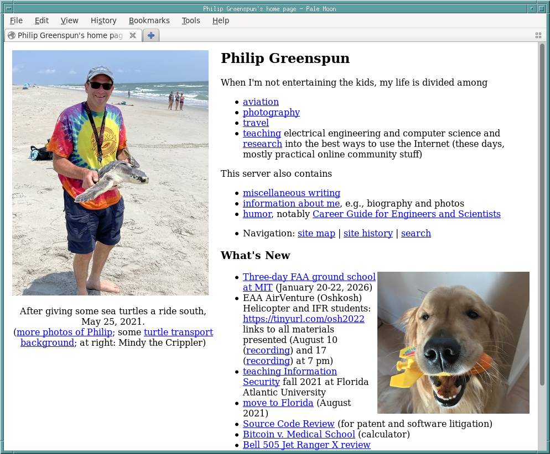Screen dimensions: 550x454
Task: Open the Tools menu
Action: (x=191, y=20)
